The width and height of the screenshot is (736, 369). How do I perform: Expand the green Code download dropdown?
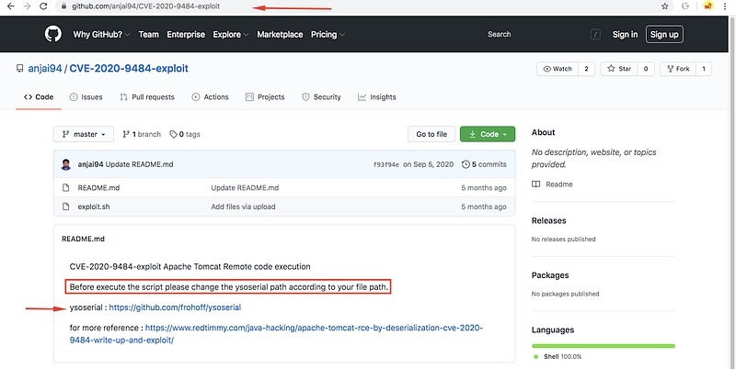coord(487,134)
